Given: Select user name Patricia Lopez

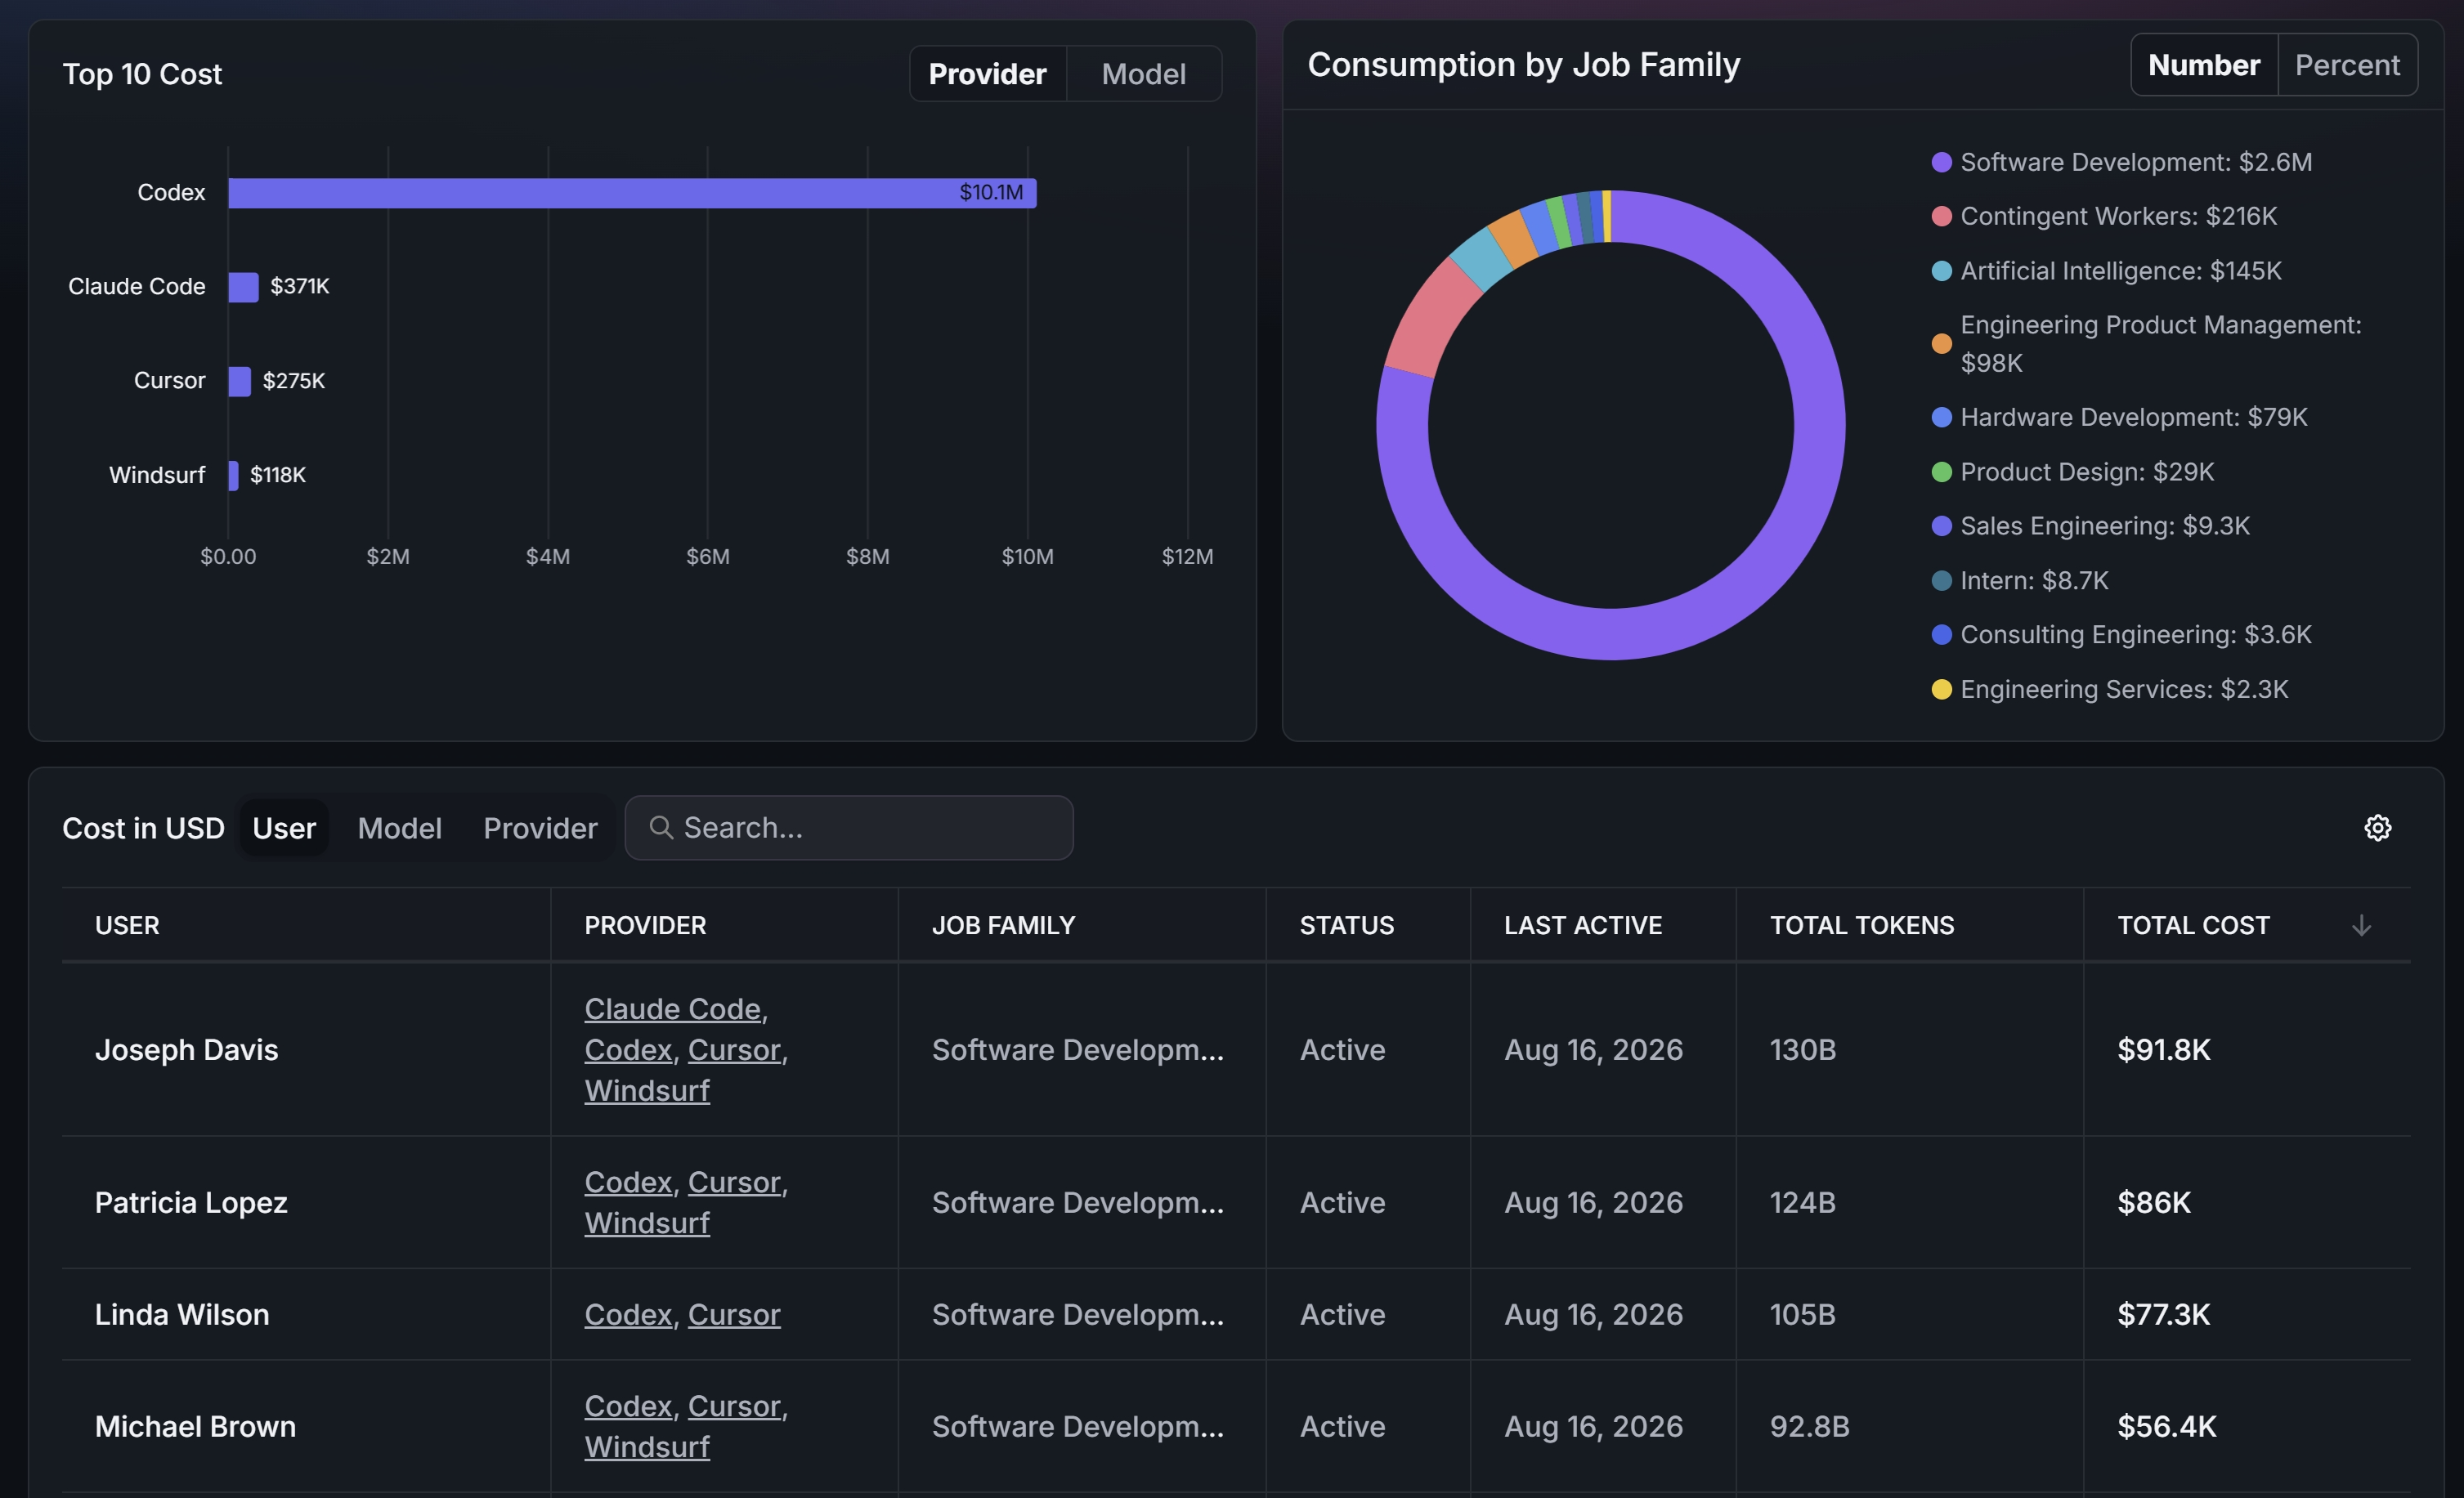Looking at the screenshot, I should coord(191,1203).
